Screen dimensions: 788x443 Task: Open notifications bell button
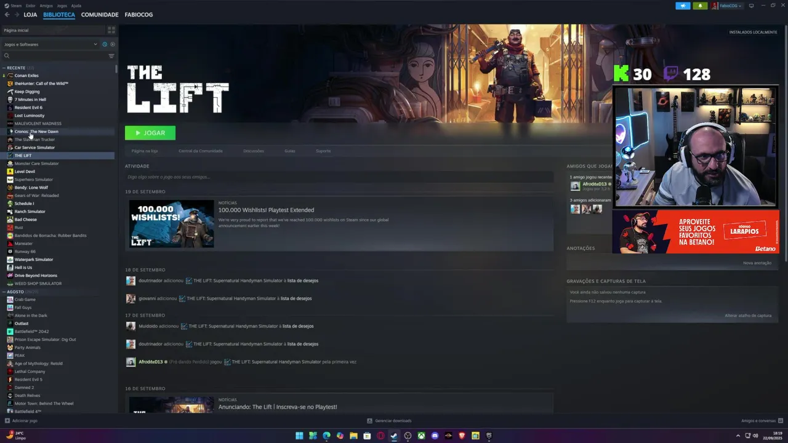[x=700, y=6]
